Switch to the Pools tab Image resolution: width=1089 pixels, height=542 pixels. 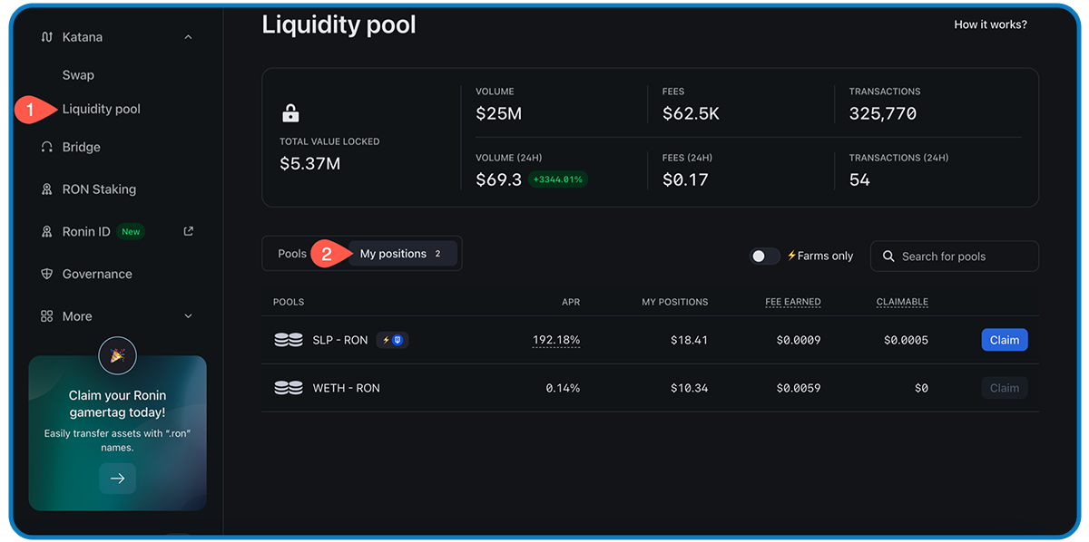(x=291, y=253)
